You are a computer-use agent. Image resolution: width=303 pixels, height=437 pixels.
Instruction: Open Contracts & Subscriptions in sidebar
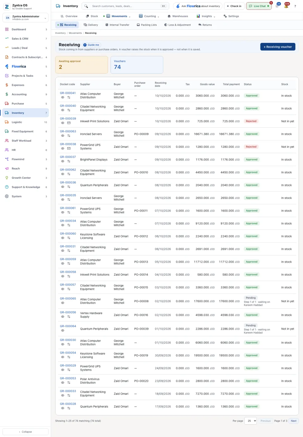26,57
